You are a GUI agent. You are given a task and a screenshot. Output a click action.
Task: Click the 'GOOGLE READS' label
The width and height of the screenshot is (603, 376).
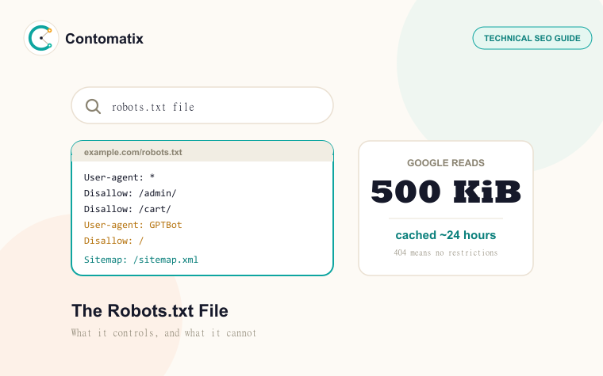[446, 163]
